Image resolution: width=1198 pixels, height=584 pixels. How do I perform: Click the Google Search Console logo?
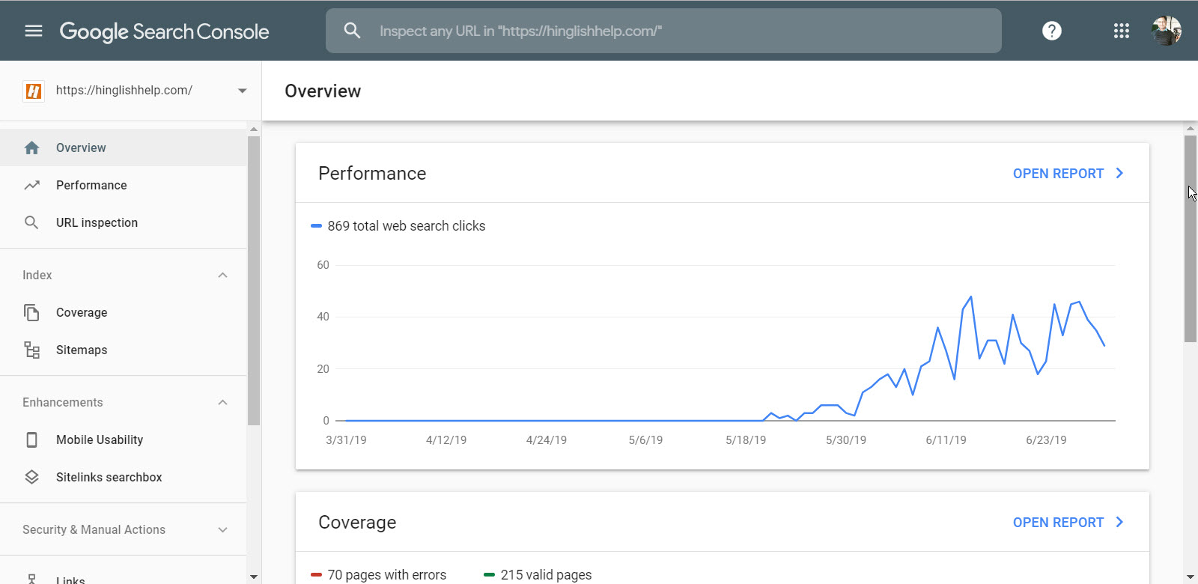(164, 31)
